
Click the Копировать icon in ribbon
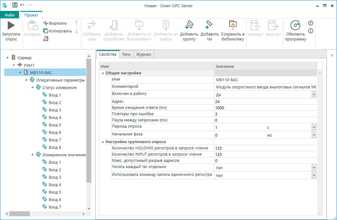pyautogui.click(x=46, y=31)
